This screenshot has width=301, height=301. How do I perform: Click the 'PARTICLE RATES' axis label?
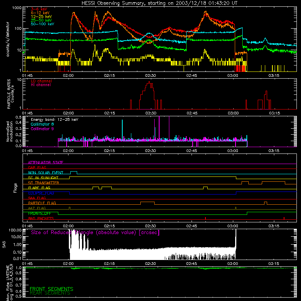[x=9, y=94]
